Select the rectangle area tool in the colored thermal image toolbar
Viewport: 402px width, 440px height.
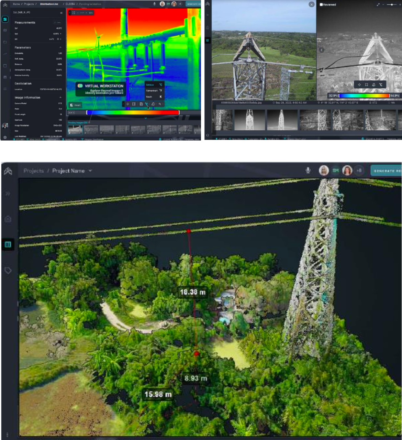(x=134, y=104)
